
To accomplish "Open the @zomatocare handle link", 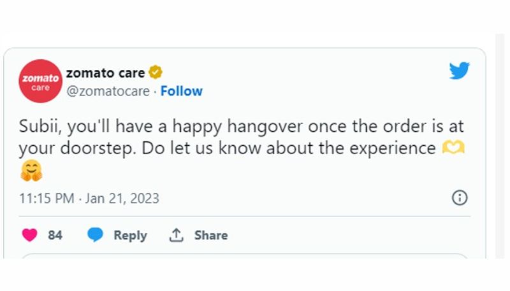I will click(108, 91).
